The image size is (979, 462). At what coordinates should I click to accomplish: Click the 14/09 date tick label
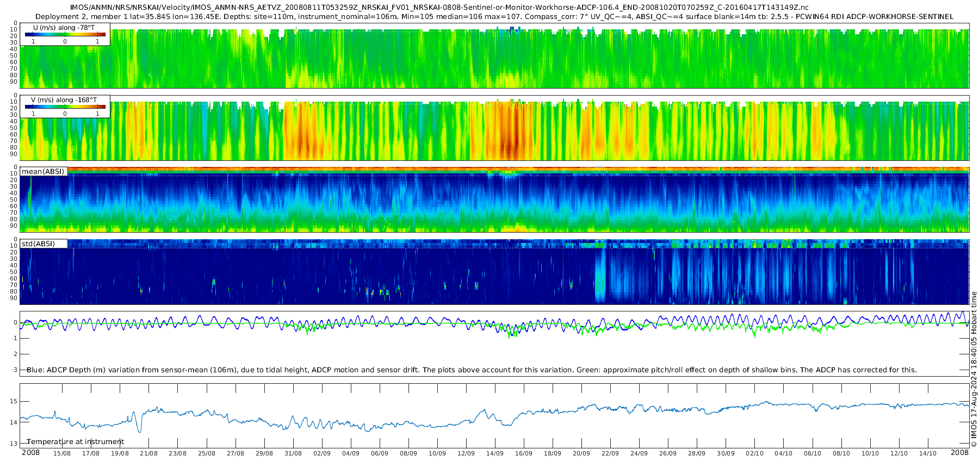click(x=494, y=453)
